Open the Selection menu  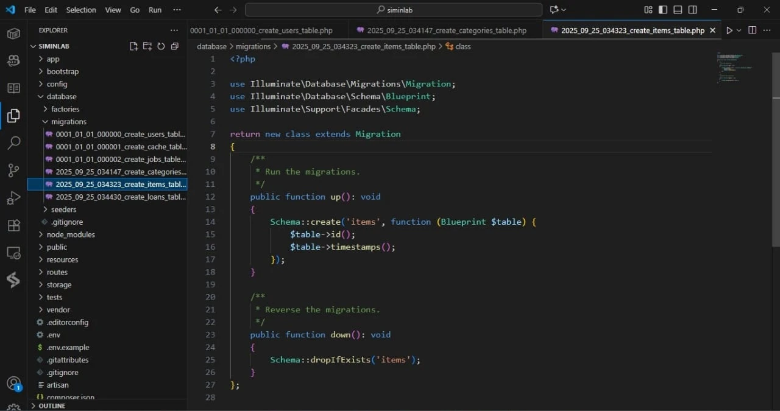pos(81,10)
